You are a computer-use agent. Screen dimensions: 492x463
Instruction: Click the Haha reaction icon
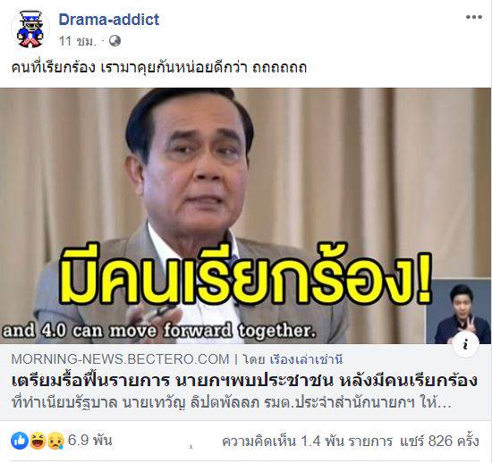point(38,441)
